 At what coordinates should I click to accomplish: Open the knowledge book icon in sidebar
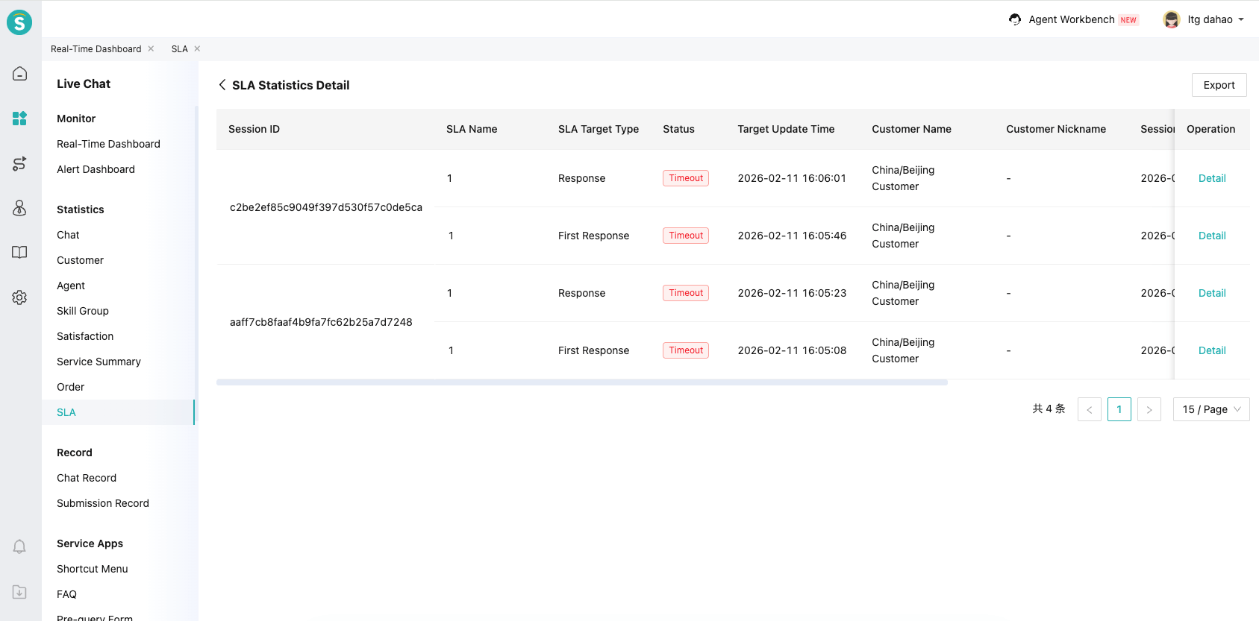[x=20, y=252]
